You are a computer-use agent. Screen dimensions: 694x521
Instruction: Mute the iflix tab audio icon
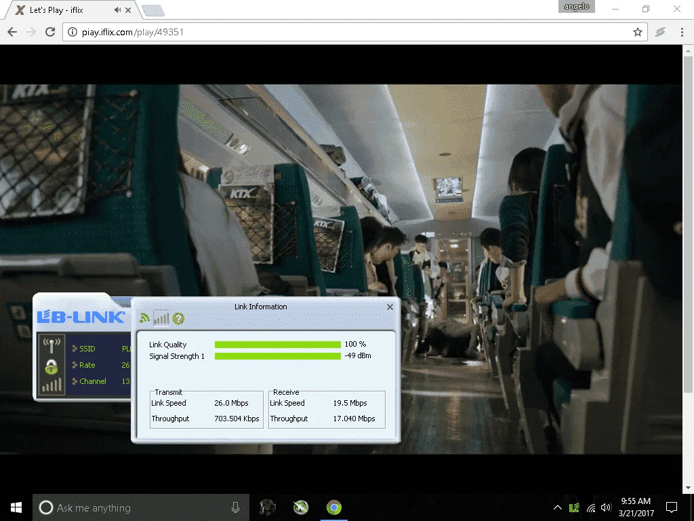pos(117,9)
